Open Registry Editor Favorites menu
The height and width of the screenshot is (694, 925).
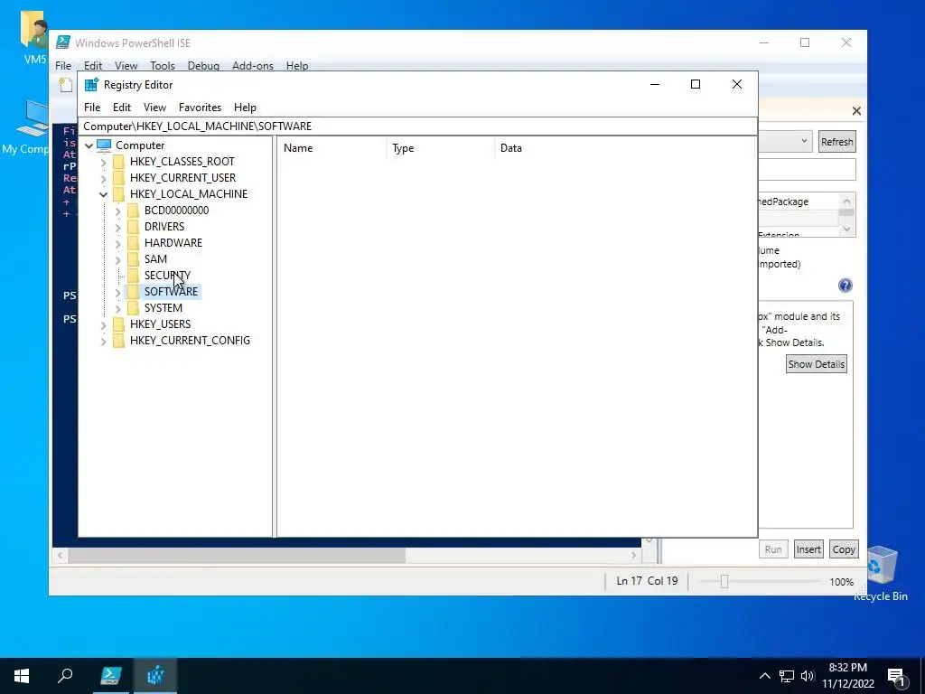click(200, 108)
